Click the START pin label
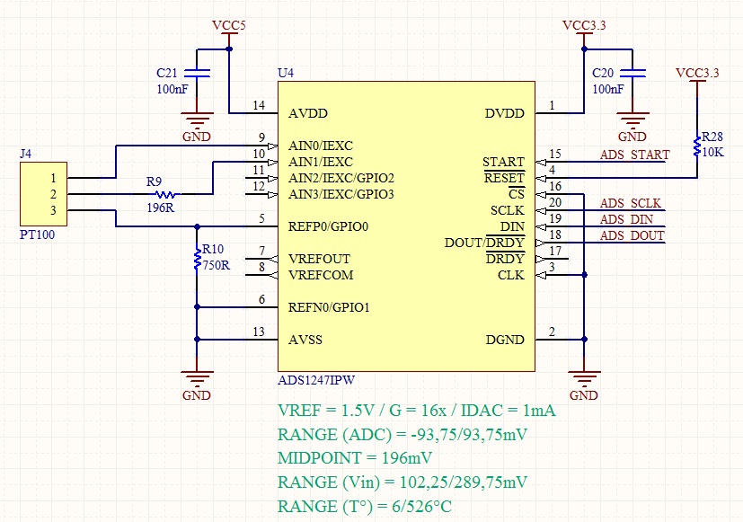Image resolution: width=743 pixels, height=522 pixels. pos(504,162)
